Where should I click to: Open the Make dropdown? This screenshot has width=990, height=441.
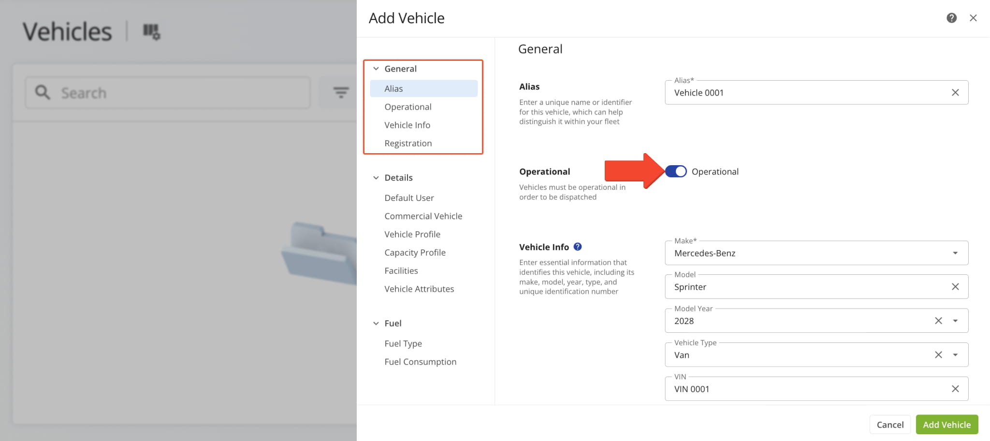pos(955,253)
